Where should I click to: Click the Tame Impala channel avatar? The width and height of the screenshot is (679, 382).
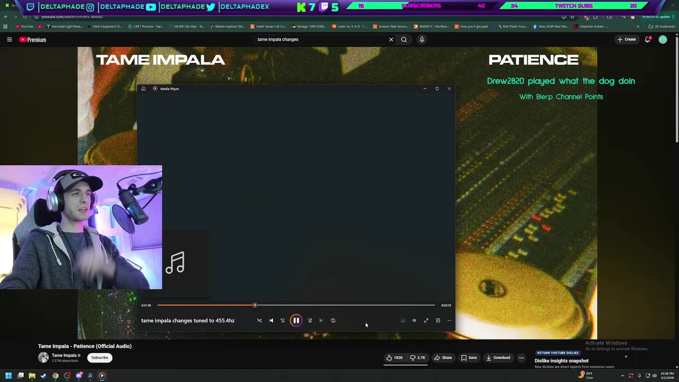(43, 358)
